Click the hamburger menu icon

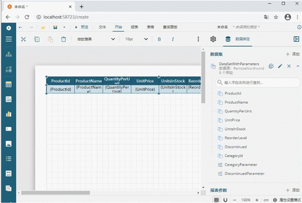coord(8,39)
